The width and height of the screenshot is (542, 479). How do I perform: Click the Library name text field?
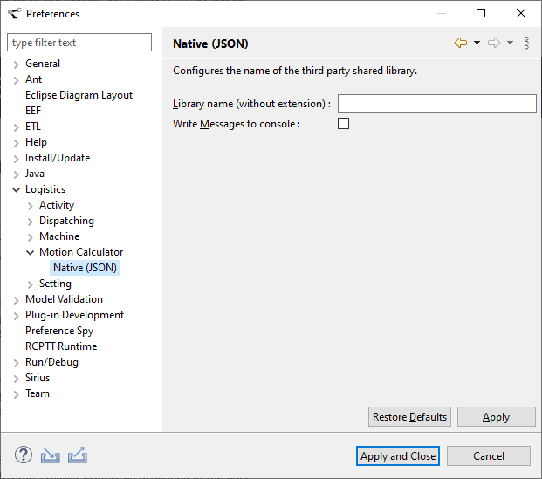tap(436, 104)
